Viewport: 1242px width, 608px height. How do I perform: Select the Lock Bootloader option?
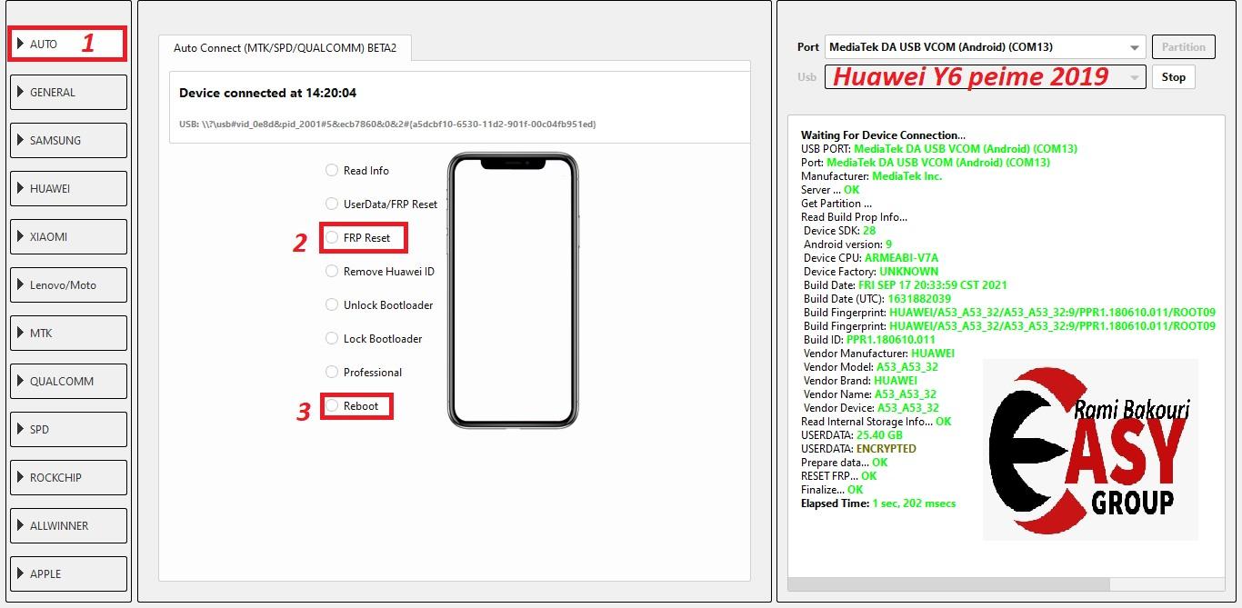(x=374, y=338)
